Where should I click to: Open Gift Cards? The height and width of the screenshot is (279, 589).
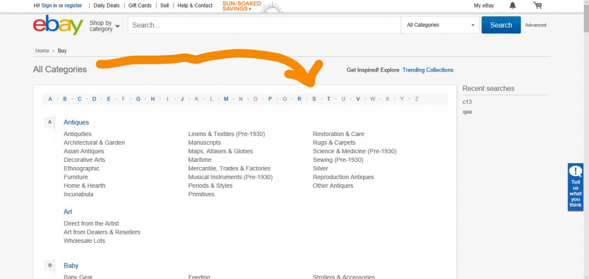[140, 6]
